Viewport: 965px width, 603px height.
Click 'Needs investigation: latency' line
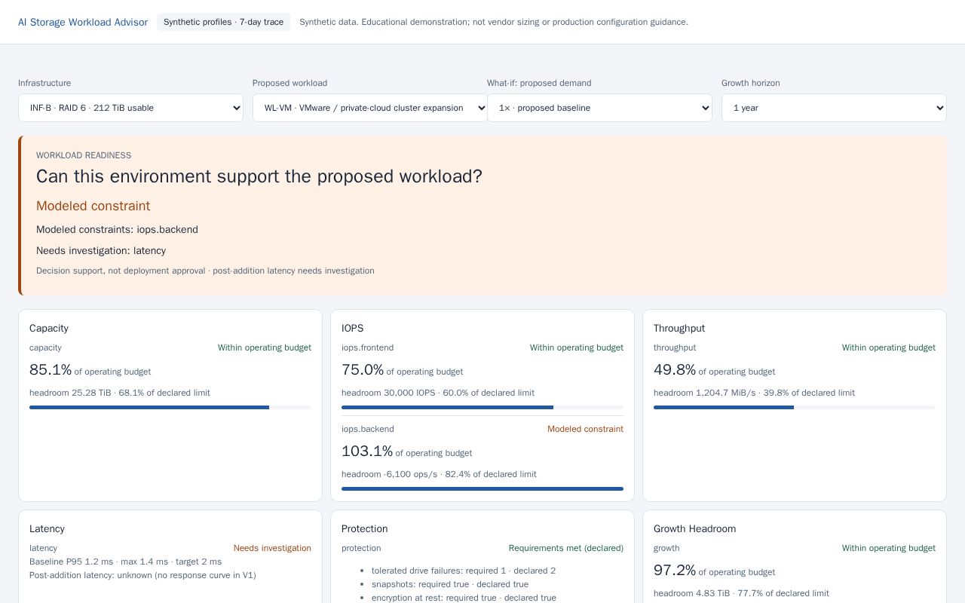(x=101, y=251)
